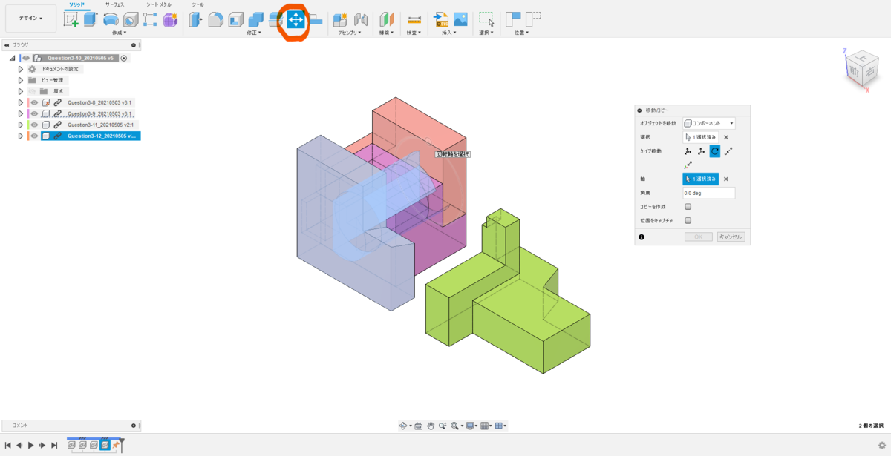Hide the Question3-9_20210503 component
The image size is (891, 456).
(x=34, y=113)
